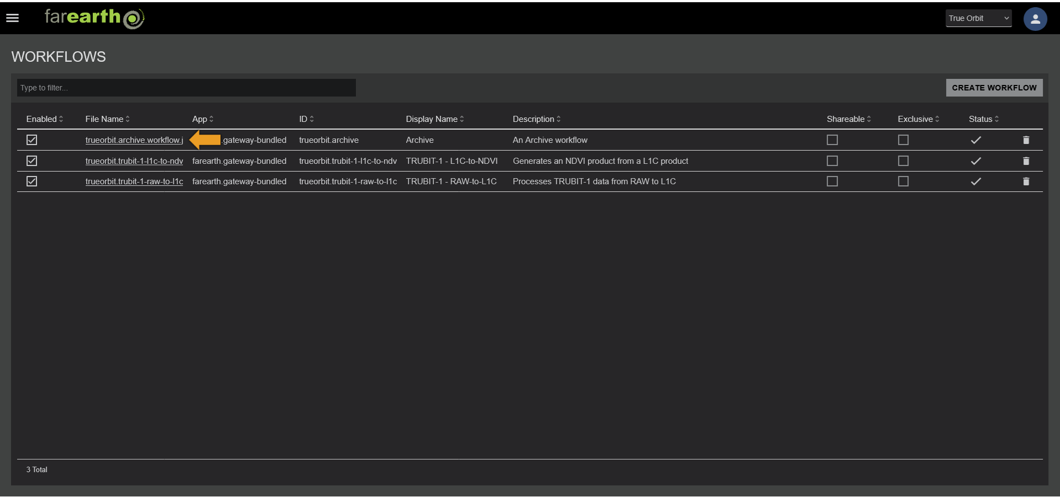Viewport: 1060px width, 497px height.
Task: Open the trueorbit.trubit-1-l1c-to-ndv file link
Action: click(x=134, y=161)
